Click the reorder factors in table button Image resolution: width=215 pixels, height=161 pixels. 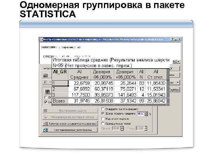click(x=70, y=117)
